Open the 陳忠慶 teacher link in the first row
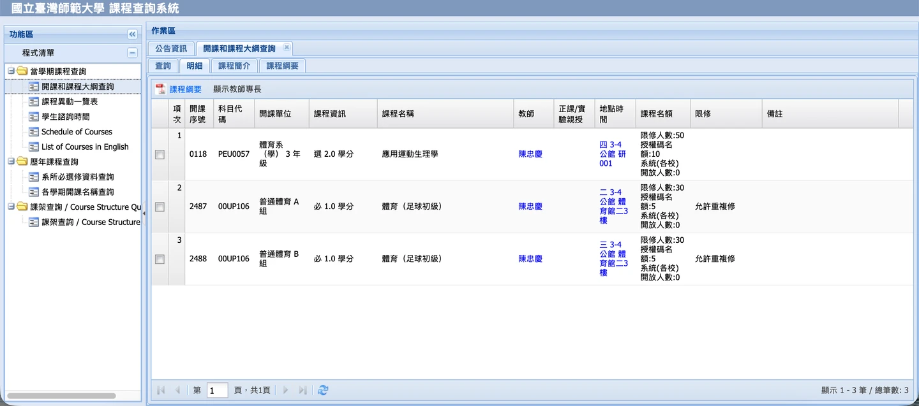The width and height of the screenshot is (919, 406). pyautogui.click(x=530, y=154)
